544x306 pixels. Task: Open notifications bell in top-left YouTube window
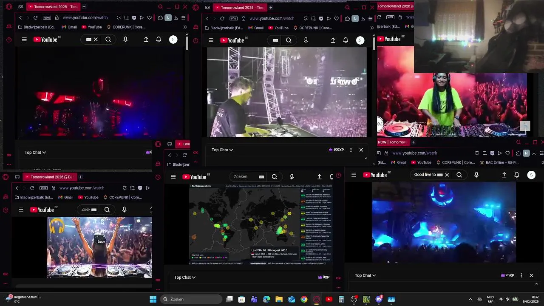[159, 40]
